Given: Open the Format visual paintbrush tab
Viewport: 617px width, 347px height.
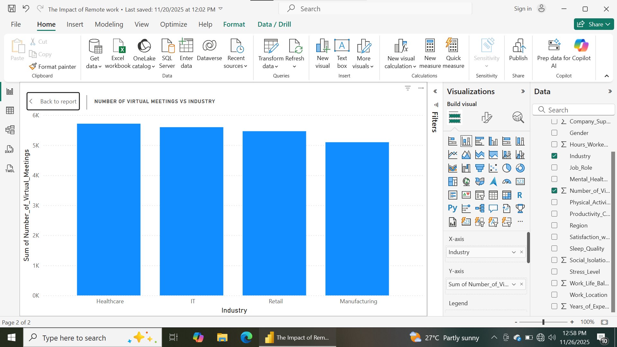Looking at the screenshot, I should point(487,118).
